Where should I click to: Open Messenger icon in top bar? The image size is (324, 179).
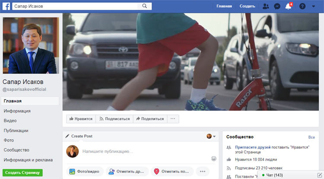(276, 6)
